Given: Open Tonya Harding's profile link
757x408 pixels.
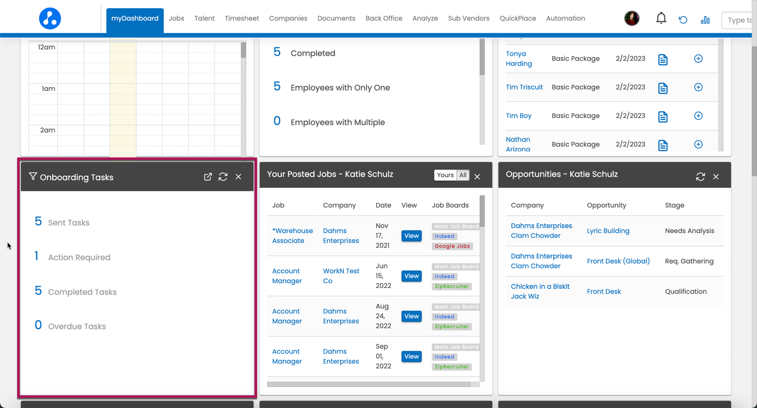Looking at the screenshot, I should pyautogui.click(x=519, y=59).
